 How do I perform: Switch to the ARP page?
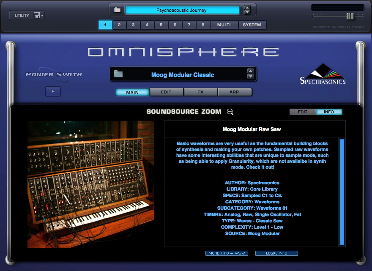234,92
